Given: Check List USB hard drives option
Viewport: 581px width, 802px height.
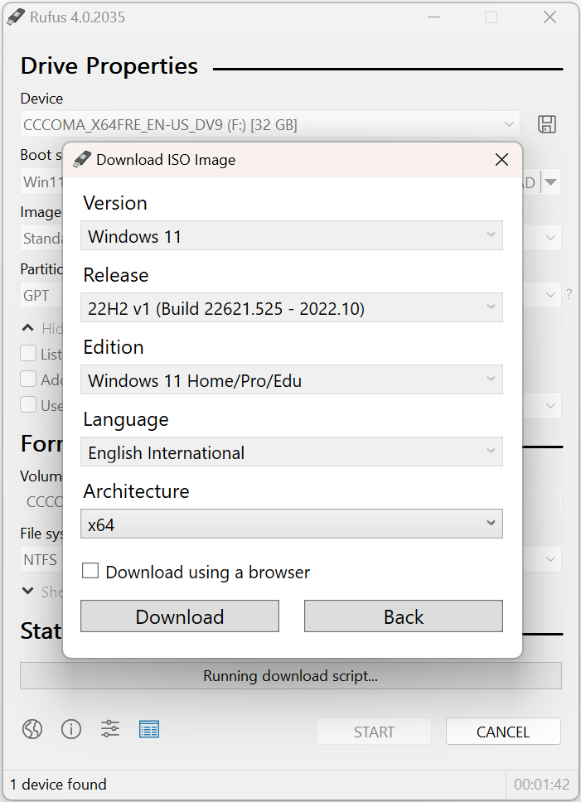Looking at the screenshot, I should (27, 353).
